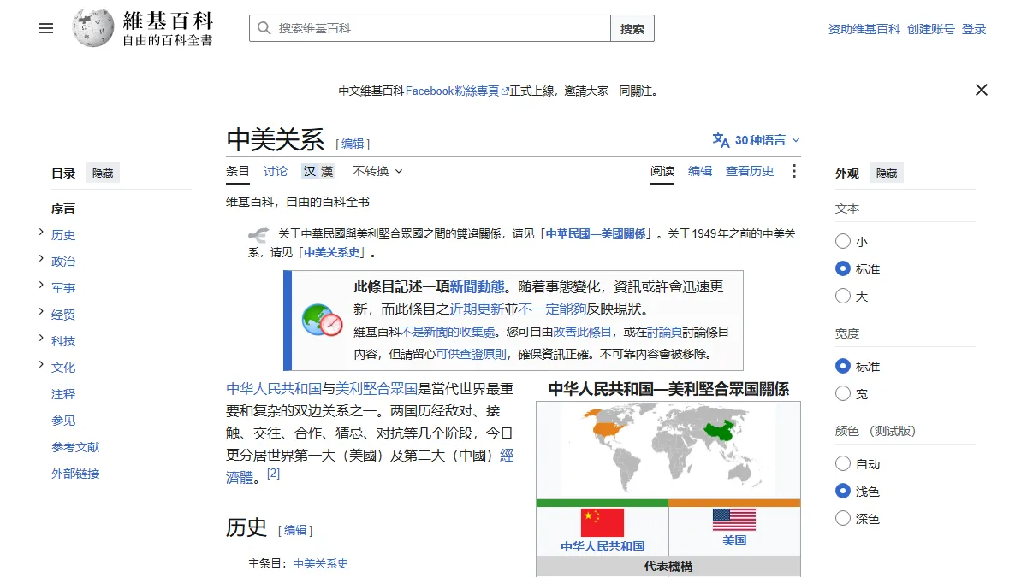Select the 浅色 color option
The height and width of the screenshot is (577, 1027).
coord(843,491)
